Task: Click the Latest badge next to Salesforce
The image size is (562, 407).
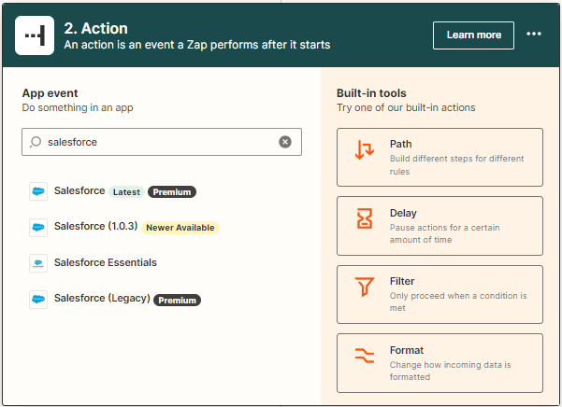Action: [126, 192]
